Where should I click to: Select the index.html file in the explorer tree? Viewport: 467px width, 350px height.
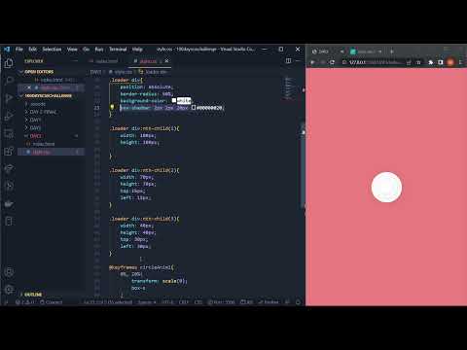point(44,144)
